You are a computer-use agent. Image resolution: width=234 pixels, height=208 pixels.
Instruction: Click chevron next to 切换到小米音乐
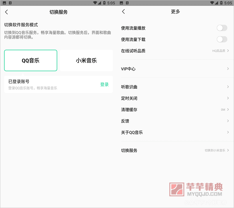[228, 150]
